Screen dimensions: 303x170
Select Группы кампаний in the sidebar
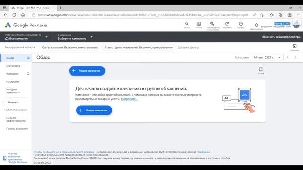pyautogui.click(x=17, y=129)
